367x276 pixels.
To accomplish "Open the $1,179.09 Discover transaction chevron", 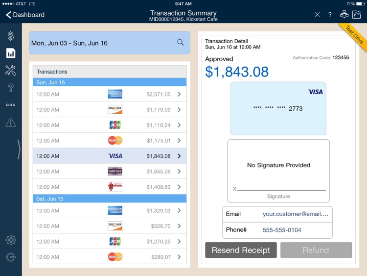I will point(179,110).
